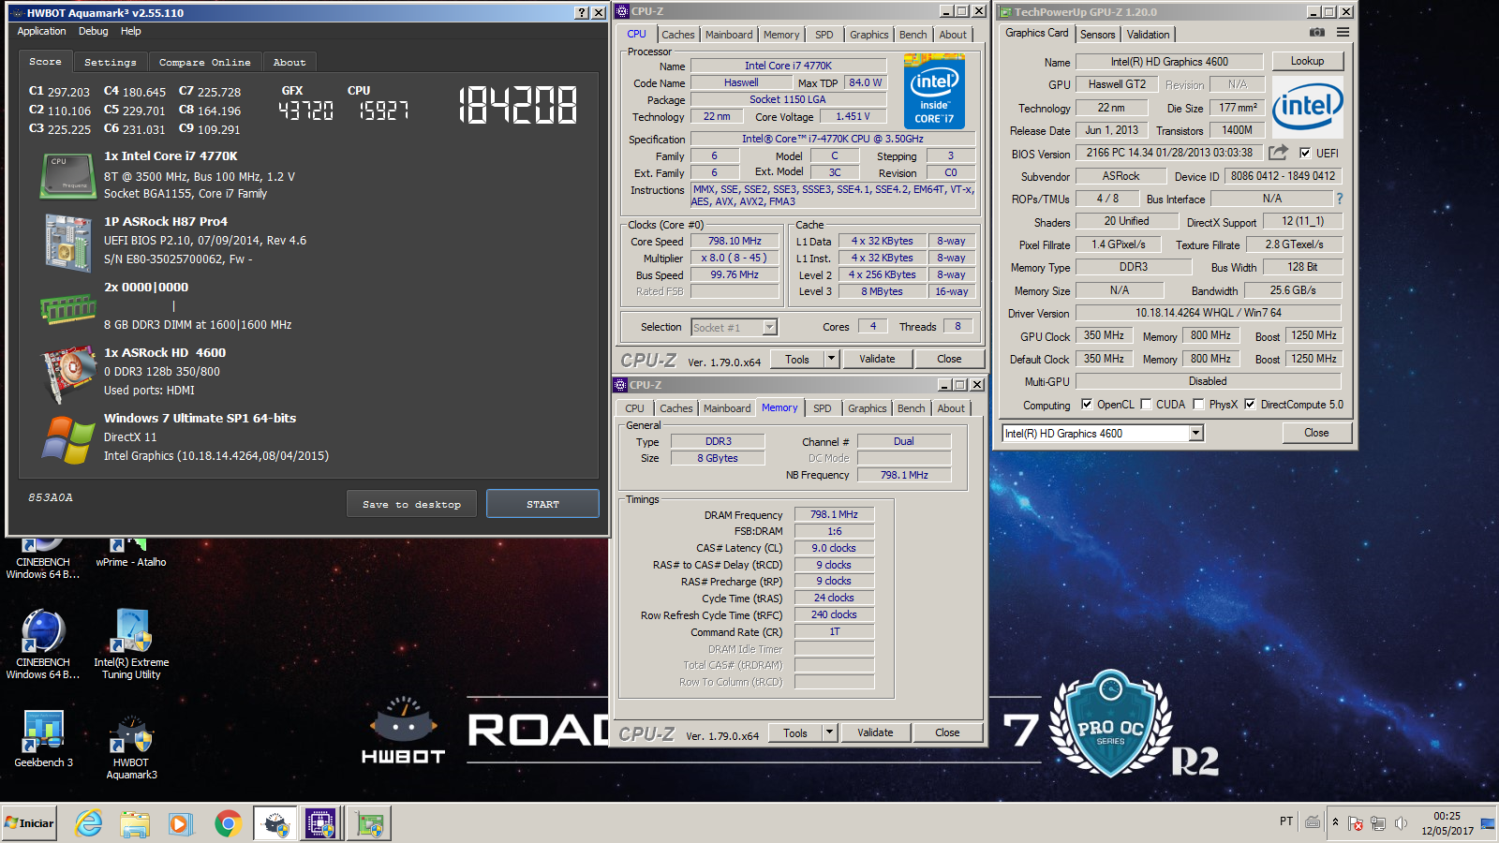Switch to HWBOT Aquamark taskbar item
The height and width of the screenshot is (843, 1499).
pyautogui.click(x=275, y=823)
